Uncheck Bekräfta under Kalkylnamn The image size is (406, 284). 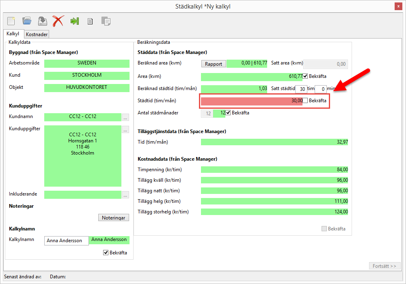(x=106, y=253)
